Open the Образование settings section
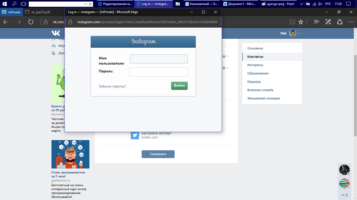Image resolution: width=357 pixels, height=200 pixels. tap(272, 73)
